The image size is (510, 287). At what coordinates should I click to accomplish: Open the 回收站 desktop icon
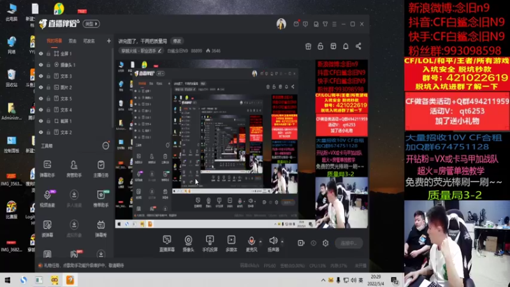[x=11, y=78]
